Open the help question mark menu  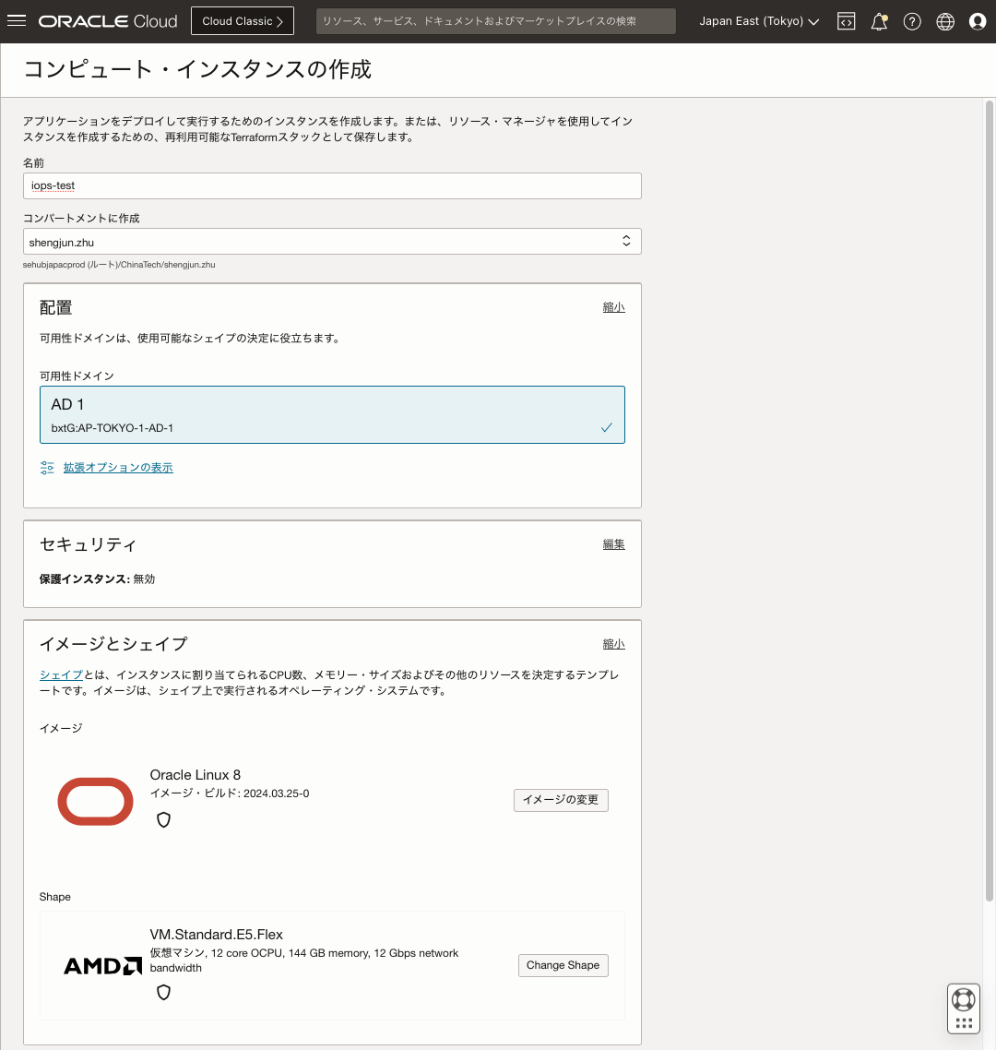[x=912, y=21]
